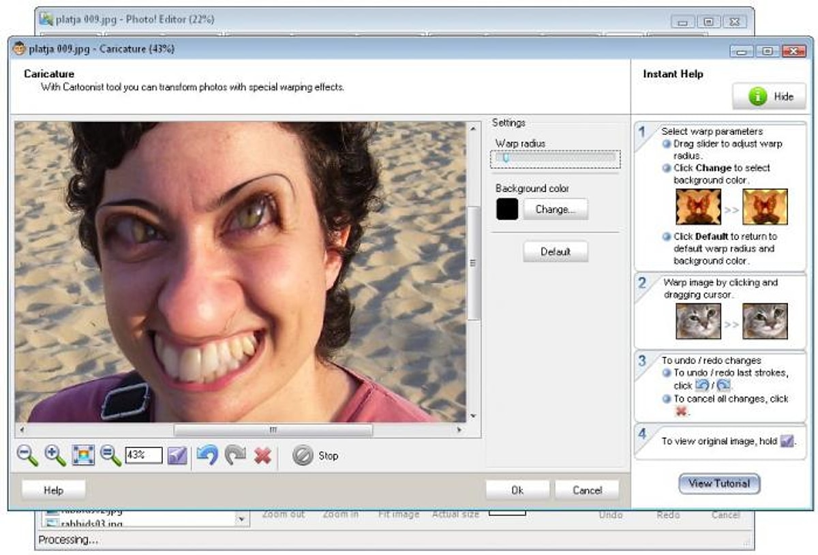Image resolution: width=818 pixels, height=555 pixels.
Task: Click the view original image icon
Action: 177,455
